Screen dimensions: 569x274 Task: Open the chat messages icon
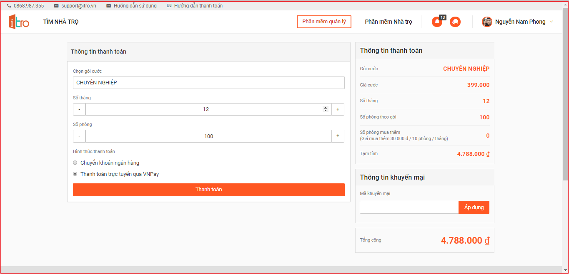(x=455, y=22)
